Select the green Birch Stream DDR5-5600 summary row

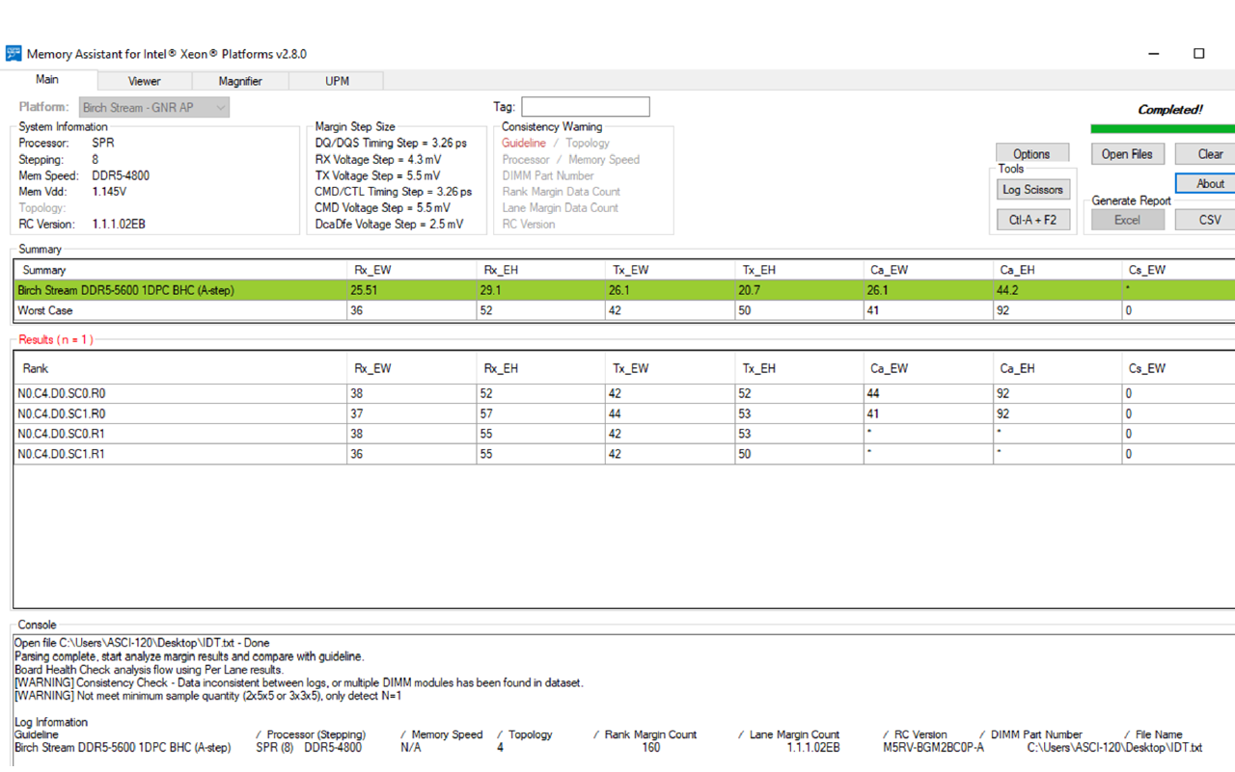click(x=624, y=290)
